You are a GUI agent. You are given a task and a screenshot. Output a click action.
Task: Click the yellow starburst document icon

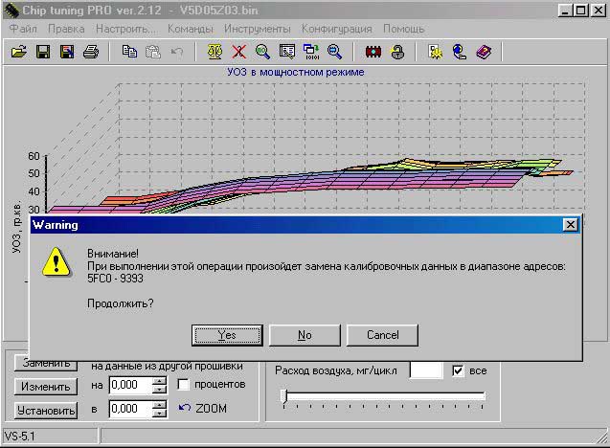[436, 52]
